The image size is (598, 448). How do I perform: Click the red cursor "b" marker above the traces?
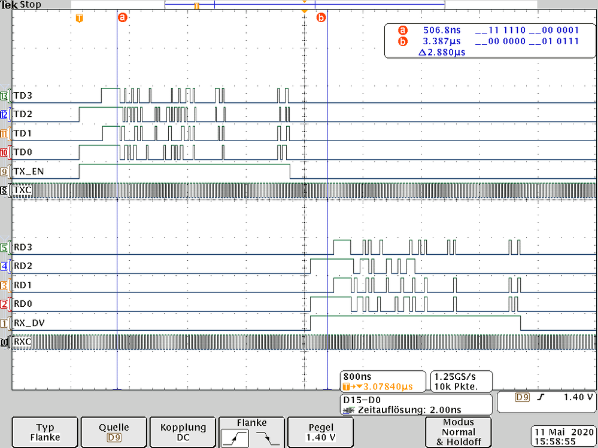coord(321,17)
